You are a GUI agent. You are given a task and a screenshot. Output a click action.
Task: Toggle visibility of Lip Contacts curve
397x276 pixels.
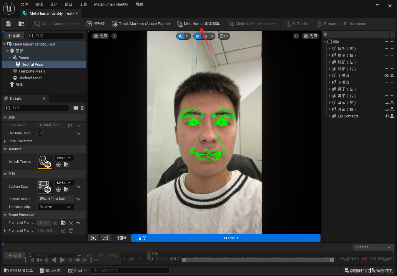click(387, 116)
